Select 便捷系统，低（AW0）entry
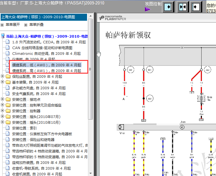The image size is (216, 176). 47,65
